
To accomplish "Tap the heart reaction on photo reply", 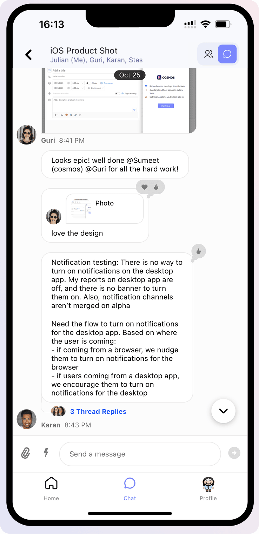I will (144, 187).
